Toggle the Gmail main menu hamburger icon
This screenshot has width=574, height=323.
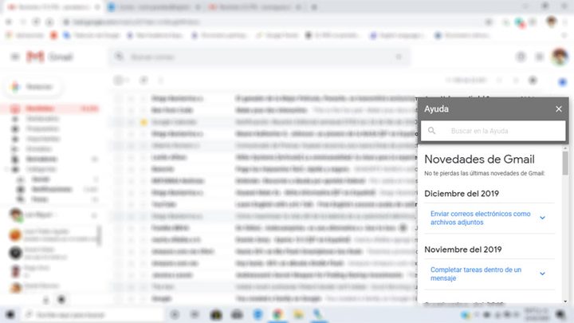tap(15, 57)
